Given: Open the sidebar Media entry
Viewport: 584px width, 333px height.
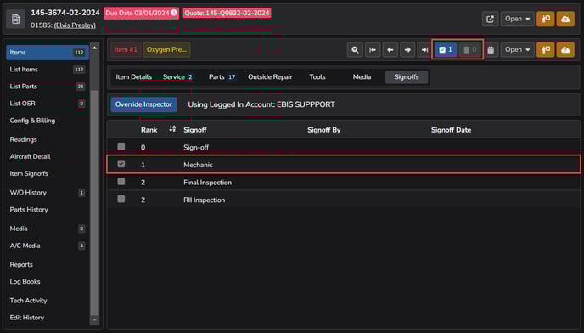Looking at the screenshot, I should 48,229.
